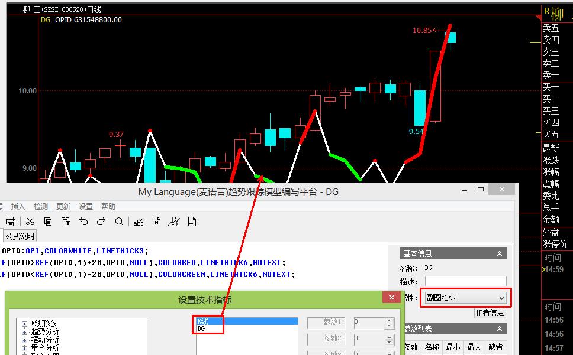Click the Paste clipboard icon
The height and width of the screenshot is (355, 573).
[x=66, y=222]
